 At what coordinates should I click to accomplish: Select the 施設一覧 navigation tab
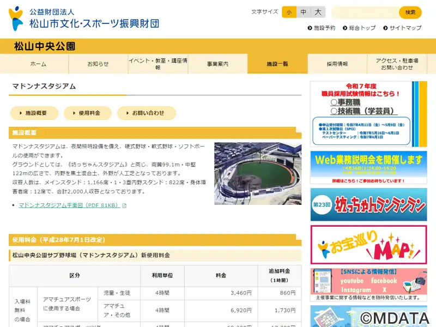click(277, 64)
